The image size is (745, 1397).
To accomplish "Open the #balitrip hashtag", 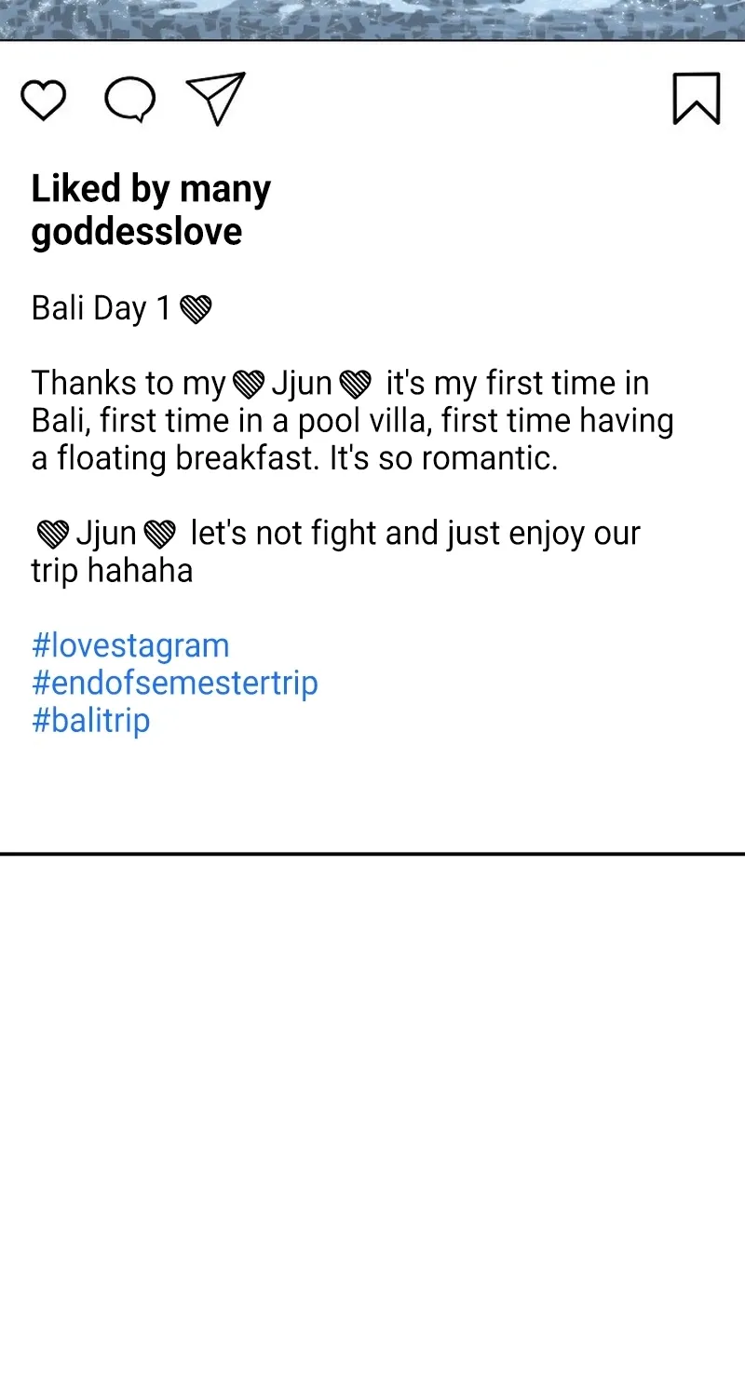I will point(91,720).
